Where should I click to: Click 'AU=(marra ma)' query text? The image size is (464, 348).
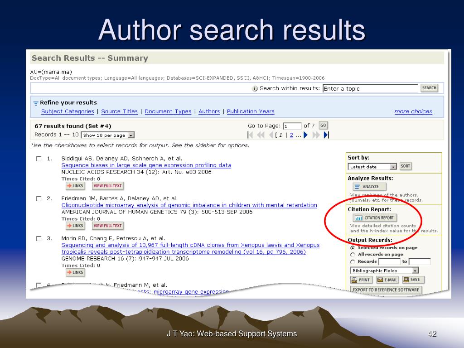(x=51, y=72)
